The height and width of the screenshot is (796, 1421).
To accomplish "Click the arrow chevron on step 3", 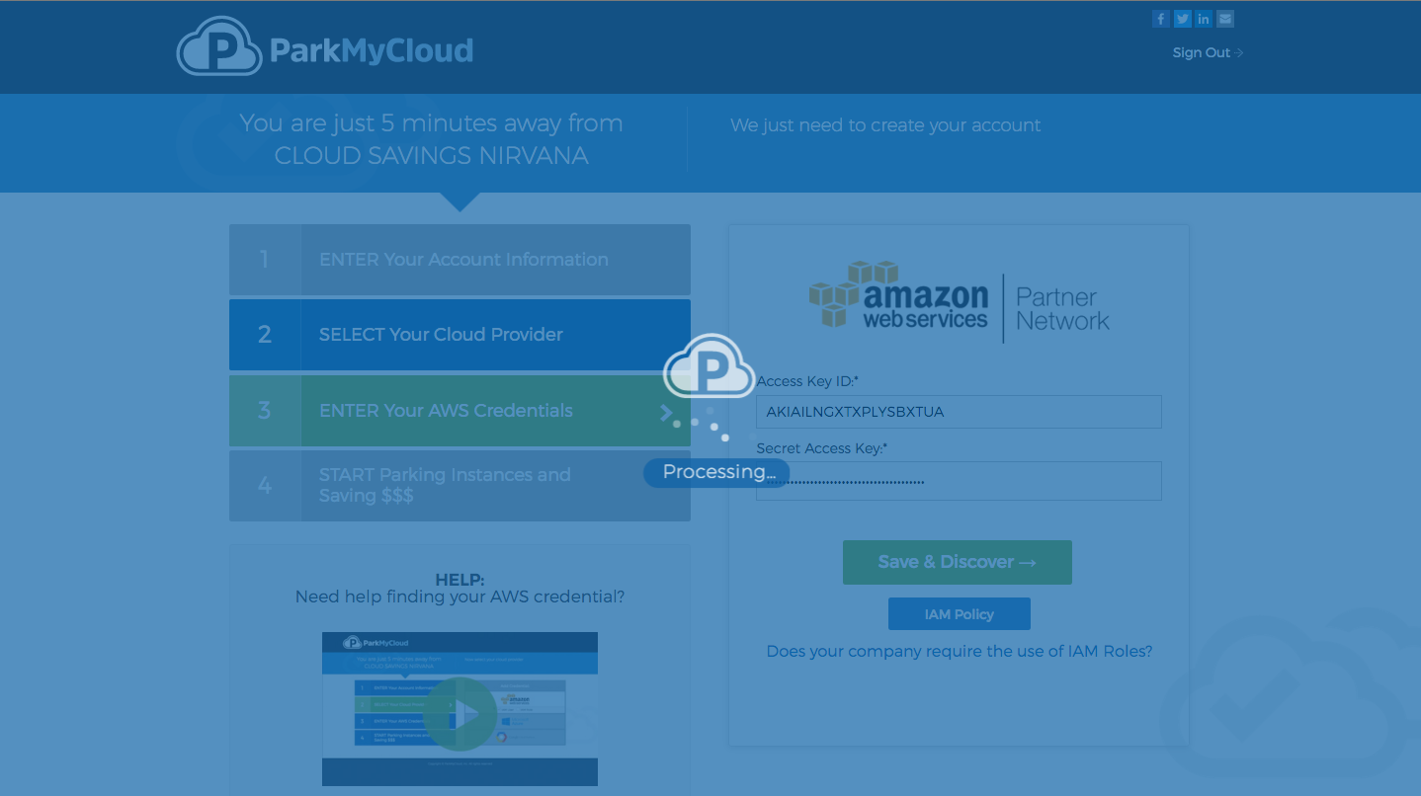I will click(666, 413).
